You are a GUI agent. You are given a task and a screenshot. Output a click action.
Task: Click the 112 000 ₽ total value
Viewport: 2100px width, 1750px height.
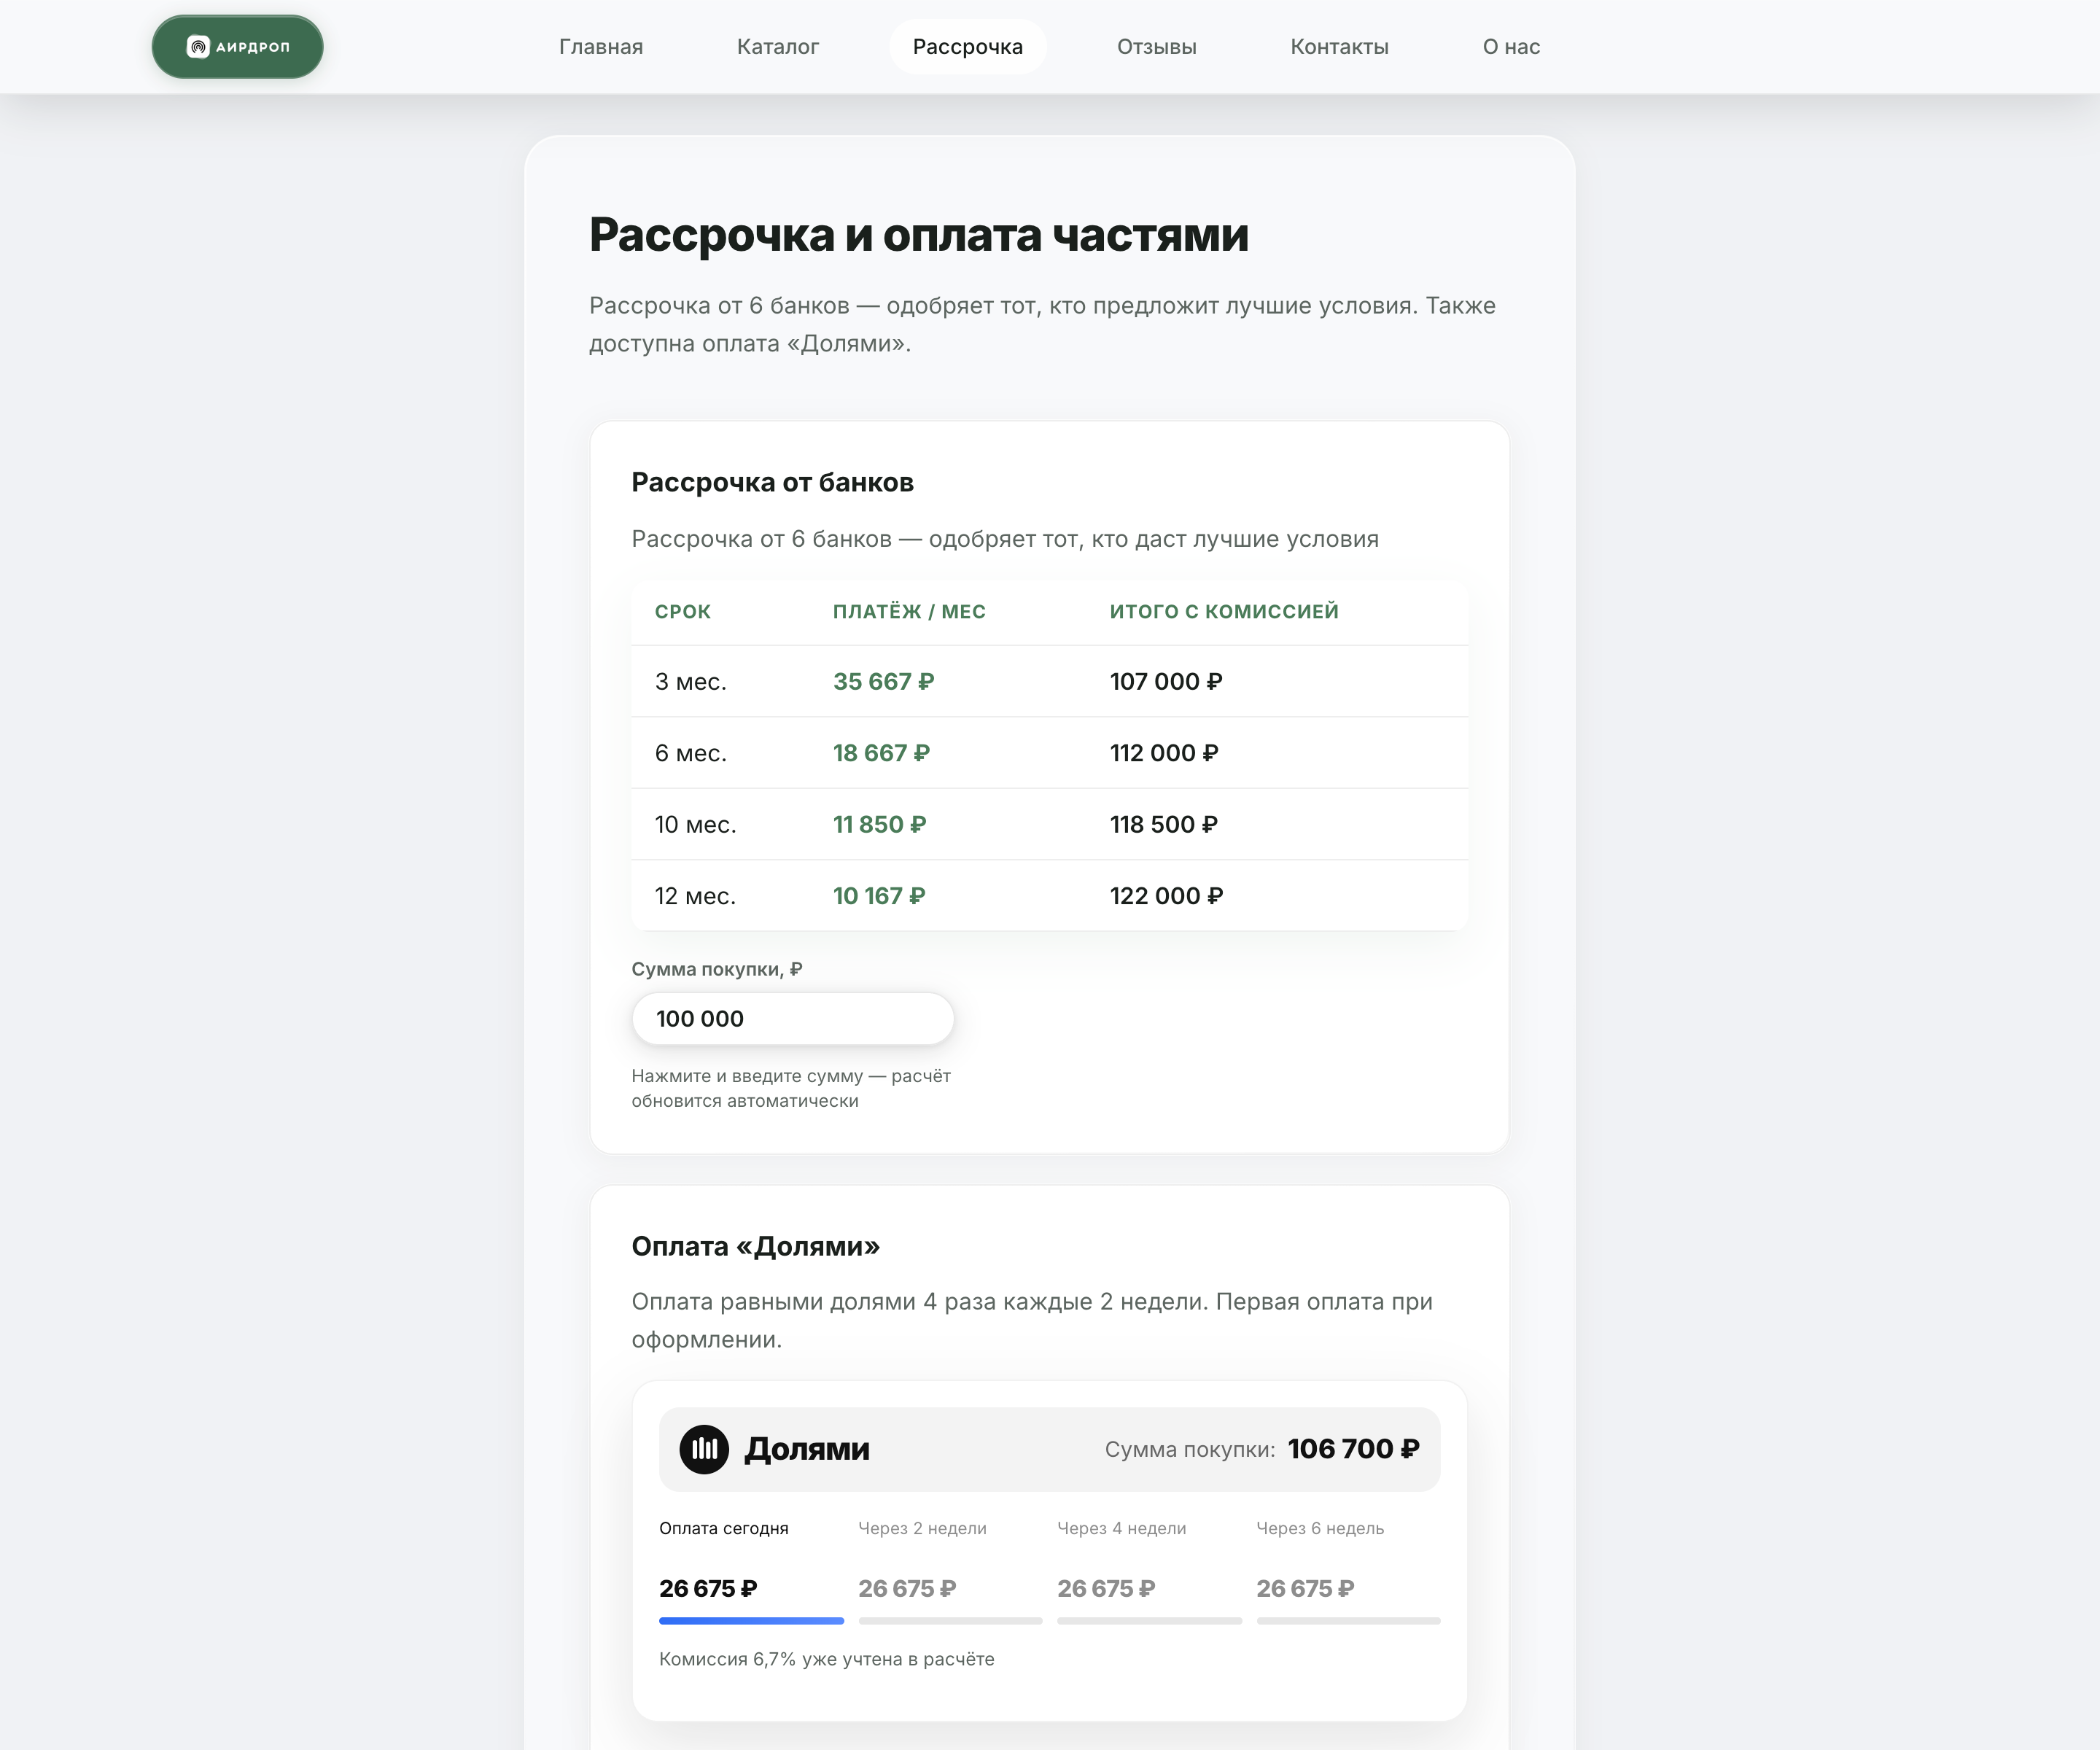(1164, 754)
